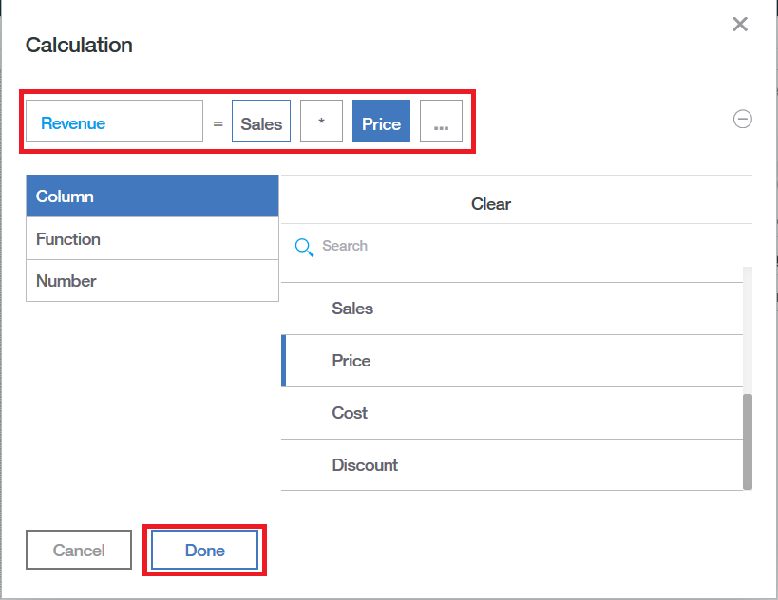
Task: Select the highlighted Price token in the expression
Action: pos(381,122)
